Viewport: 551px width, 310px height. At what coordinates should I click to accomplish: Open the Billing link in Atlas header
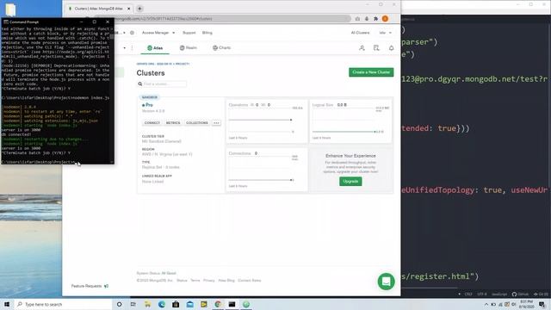pos(207,33)
